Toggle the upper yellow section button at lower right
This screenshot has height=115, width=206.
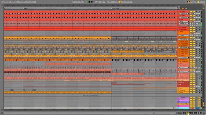coord(204,103)
